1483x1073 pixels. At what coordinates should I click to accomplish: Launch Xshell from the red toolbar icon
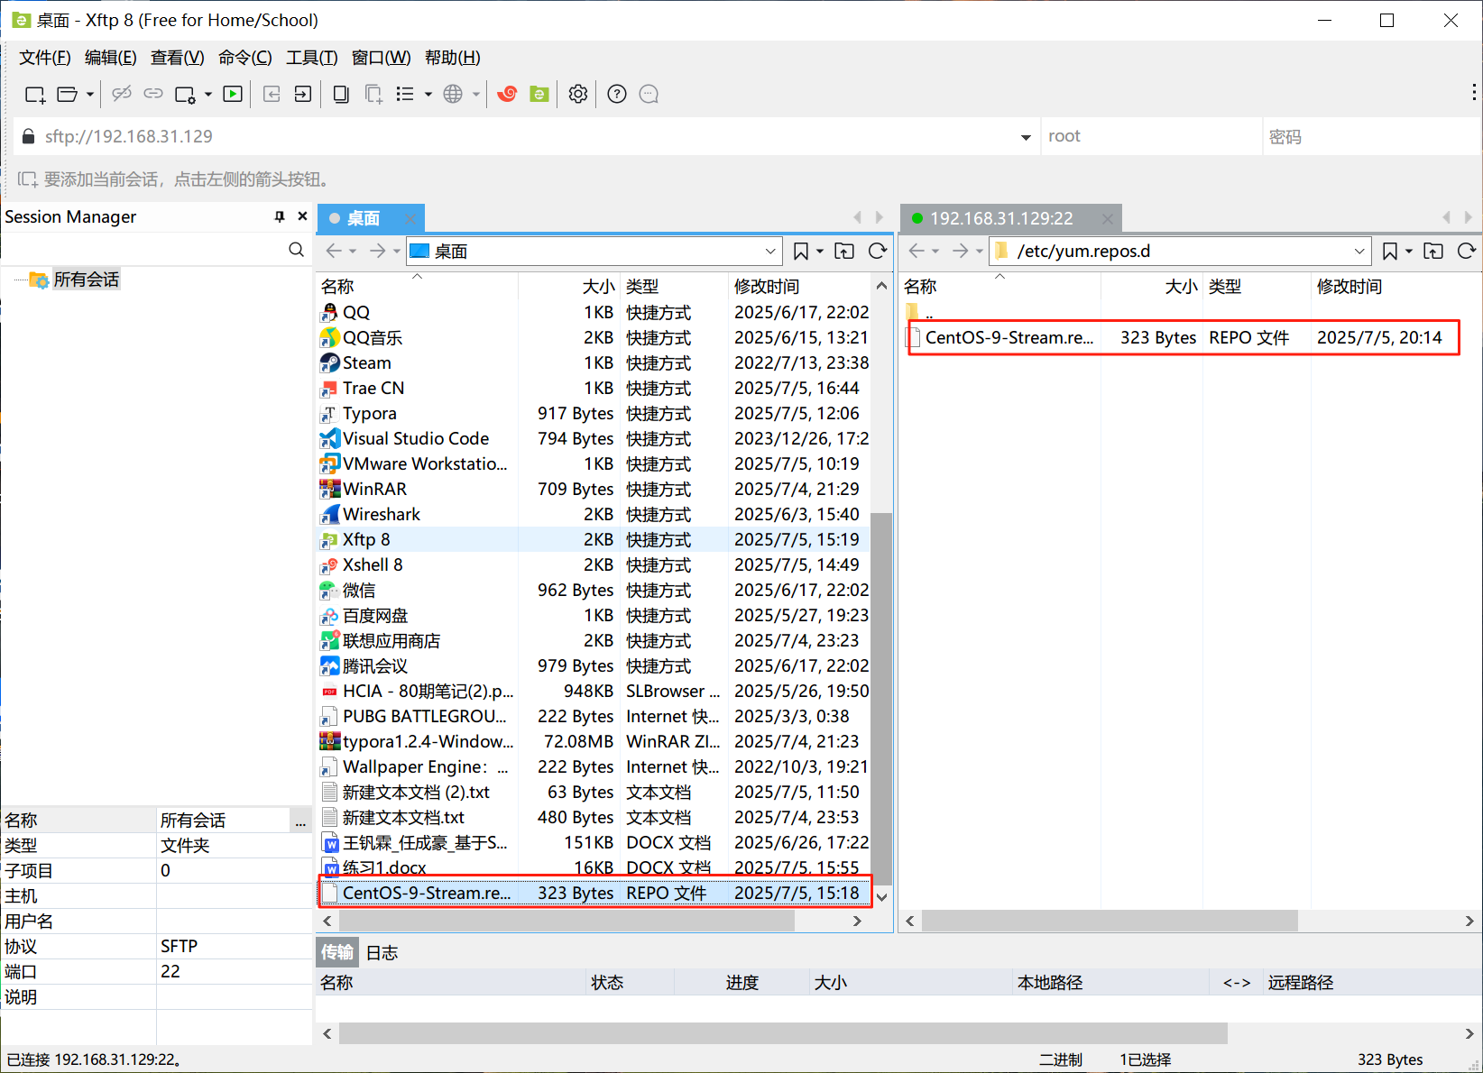[x=507, y=94]
